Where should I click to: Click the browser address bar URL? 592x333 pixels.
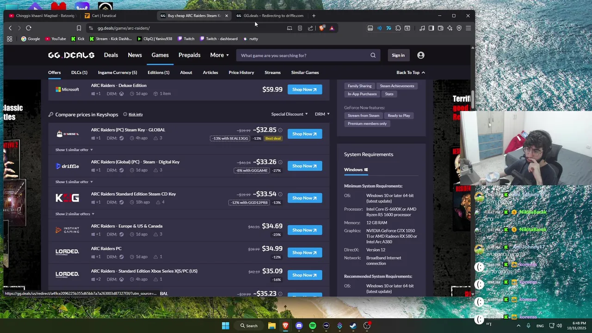[x=123, y=28]
